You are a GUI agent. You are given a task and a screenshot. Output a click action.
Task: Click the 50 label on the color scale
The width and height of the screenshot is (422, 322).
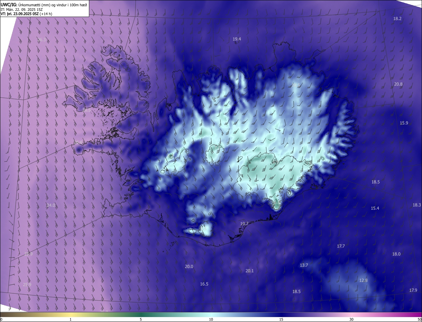419,319
